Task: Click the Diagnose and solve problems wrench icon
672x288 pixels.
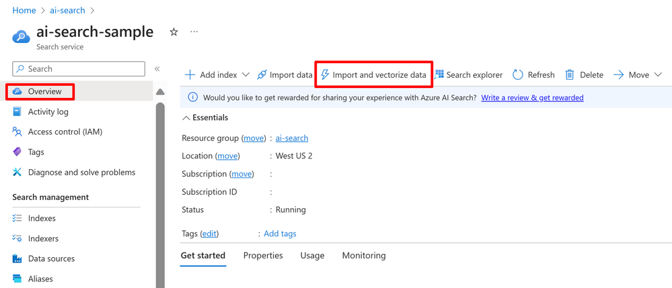Action: tap(17, 172)
